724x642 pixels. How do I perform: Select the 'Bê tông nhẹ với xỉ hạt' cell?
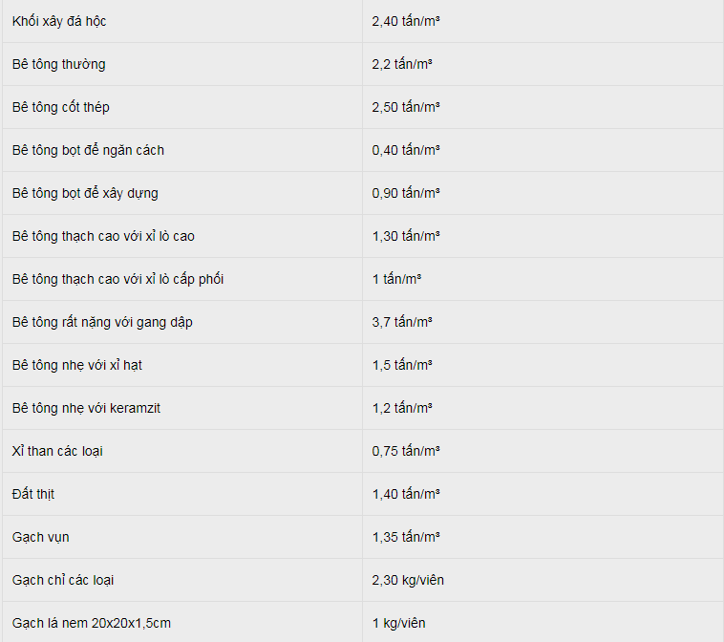182,365
